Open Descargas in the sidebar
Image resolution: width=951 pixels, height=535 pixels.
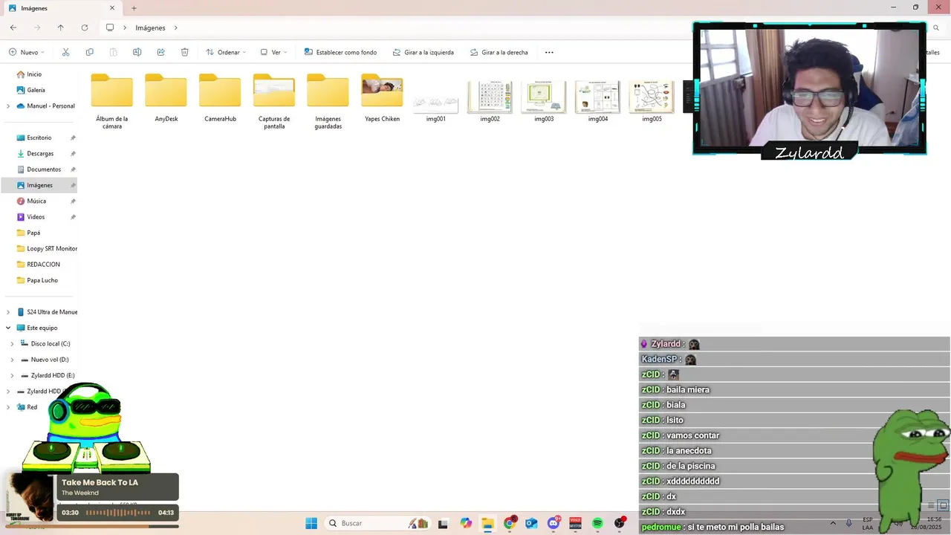40,154
